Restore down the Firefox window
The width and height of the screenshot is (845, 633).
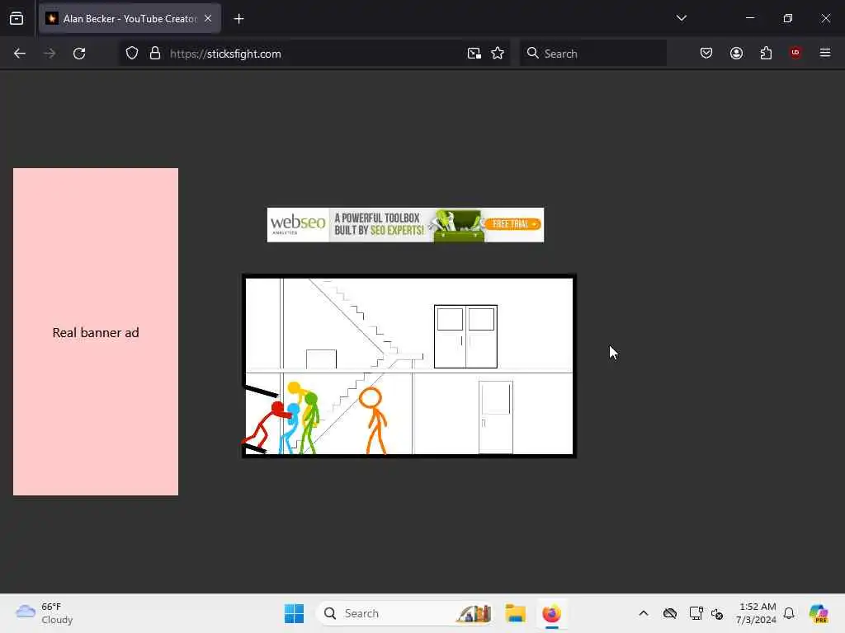(x=788, y=18)
